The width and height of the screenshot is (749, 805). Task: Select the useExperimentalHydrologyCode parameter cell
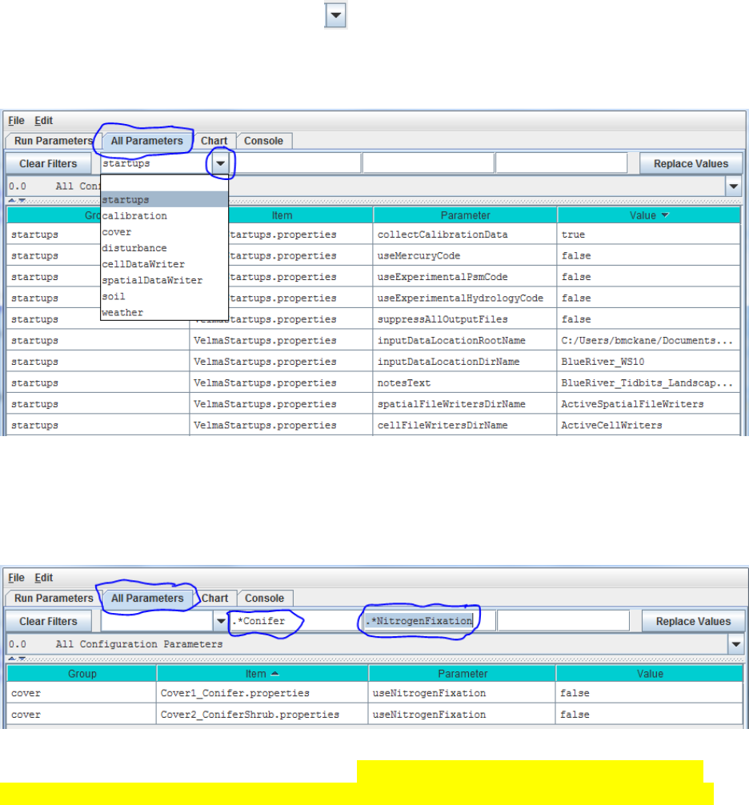click(x=465, y=298)
